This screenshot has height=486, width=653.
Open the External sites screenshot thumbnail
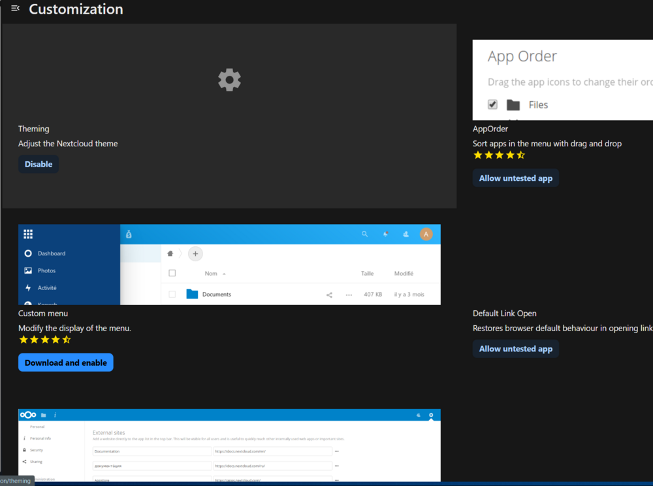(229, 445)
